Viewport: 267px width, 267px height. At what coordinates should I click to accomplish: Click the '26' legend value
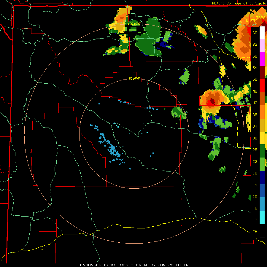pyautogui.click(x=255, y=150)
